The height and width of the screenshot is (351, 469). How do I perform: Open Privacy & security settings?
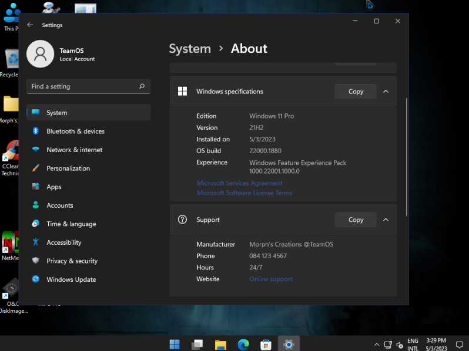pyautogui.click(x=88, y=261)
